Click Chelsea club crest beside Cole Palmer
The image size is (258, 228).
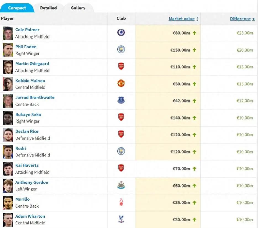tap(121, 32)
